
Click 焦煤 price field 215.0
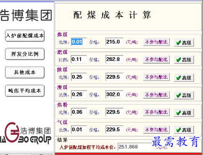tap(114, 42)
